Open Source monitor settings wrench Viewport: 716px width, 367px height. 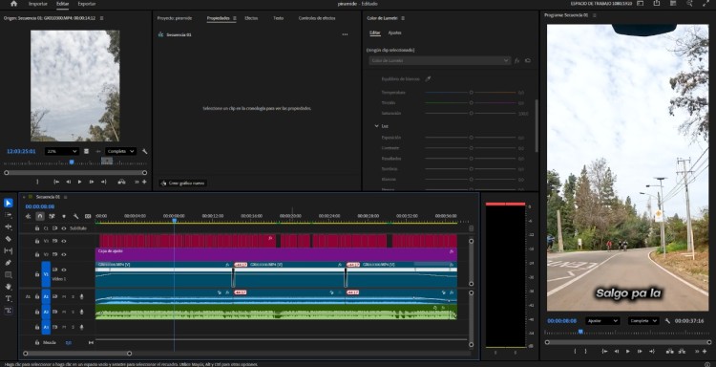tap(145, 151)
